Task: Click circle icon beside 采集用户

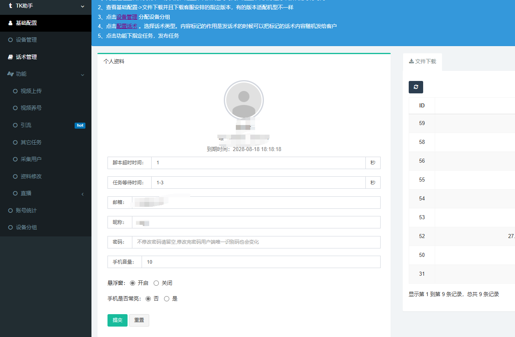Action: tap(15, 159)
